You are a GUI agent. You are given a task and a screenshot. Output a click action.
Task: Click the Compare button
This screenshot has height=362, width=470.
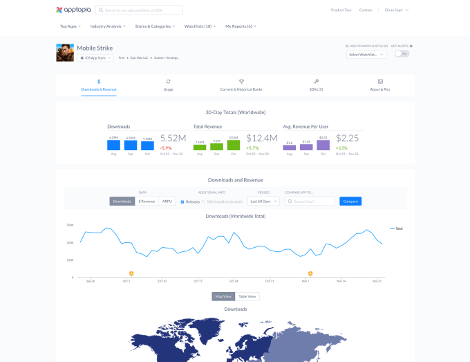click(x=350, y=201)
